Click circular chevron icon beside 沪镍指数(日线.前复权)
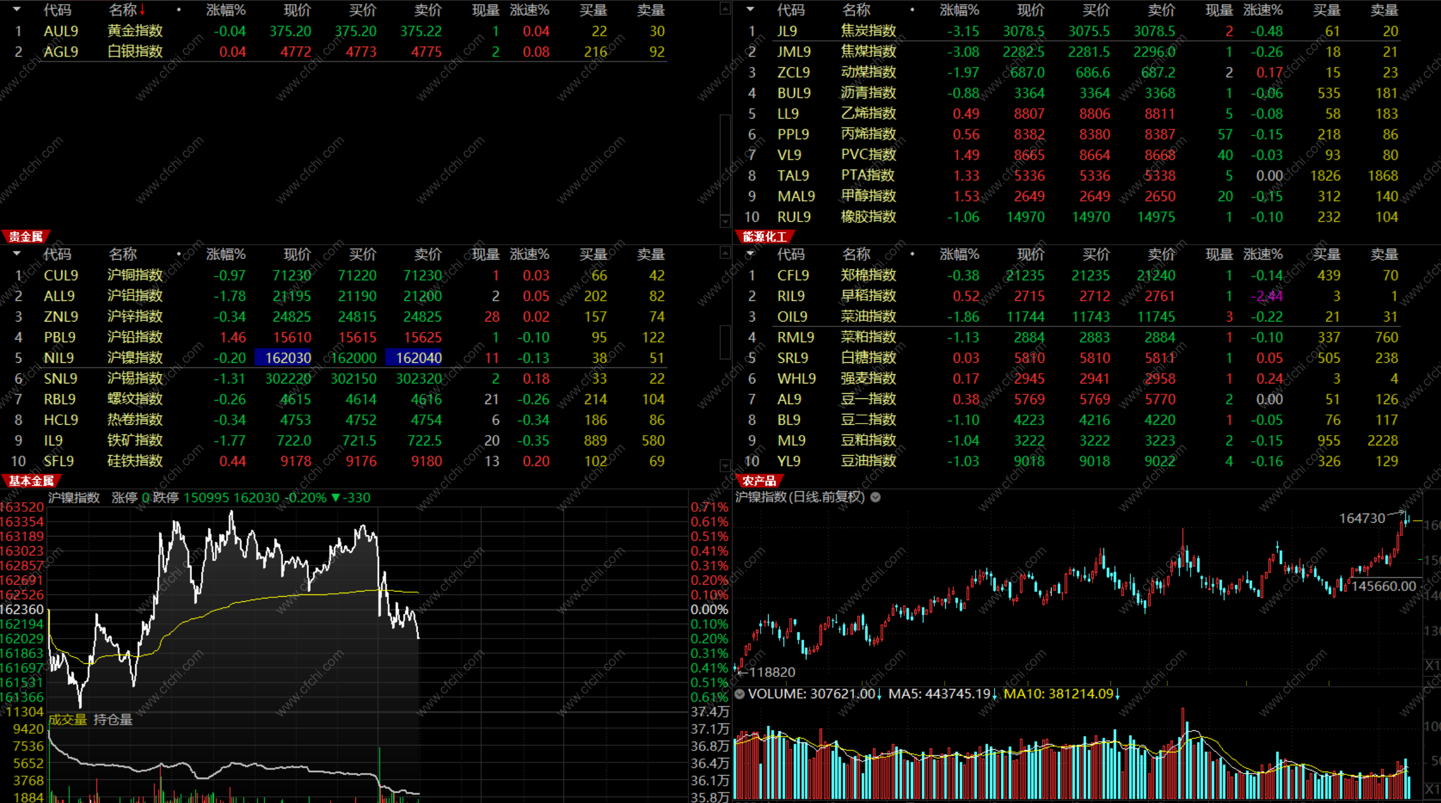1441x803 pixels. (875, 497)
